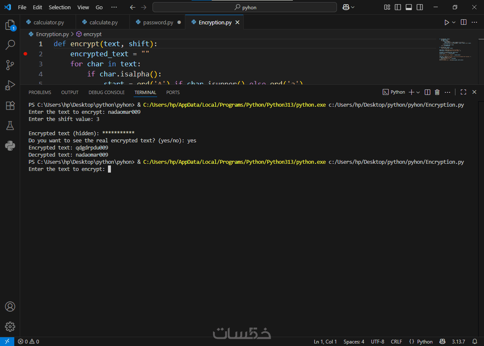Image resolution: width=484 pixels, height=346 pixels.
Task: Open the Accounts menu icon
Action: coord(10,307)
